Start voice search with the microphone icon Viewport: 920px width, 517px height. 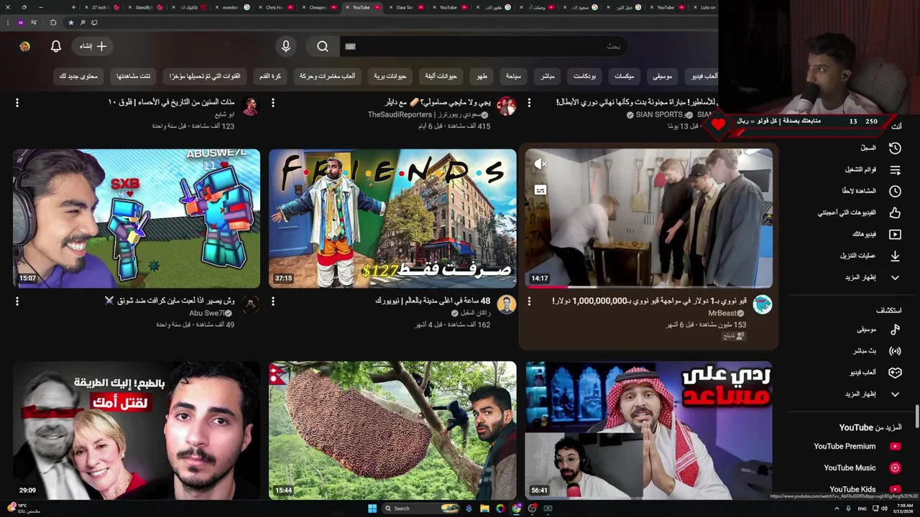coord(286,46)
